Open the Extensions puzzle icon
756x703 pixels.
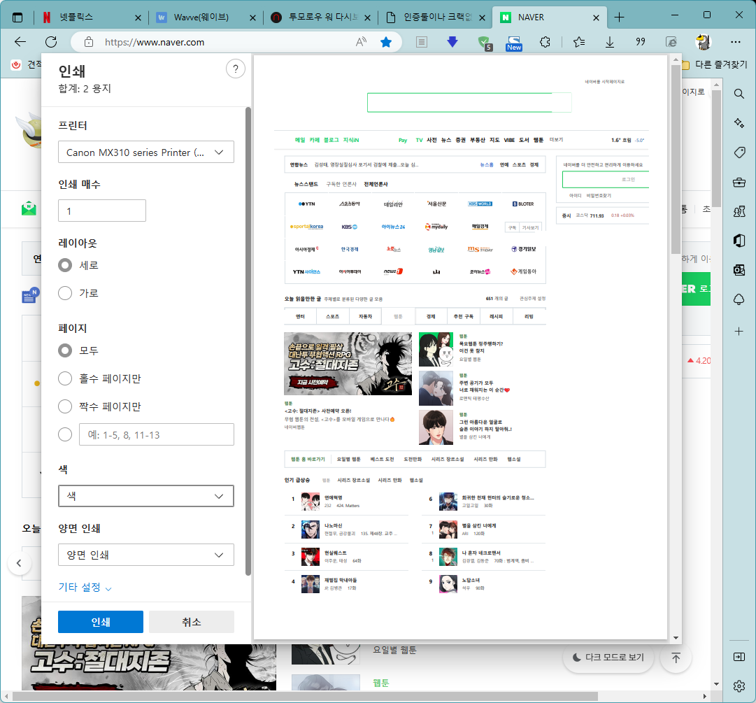pos(545,42)
